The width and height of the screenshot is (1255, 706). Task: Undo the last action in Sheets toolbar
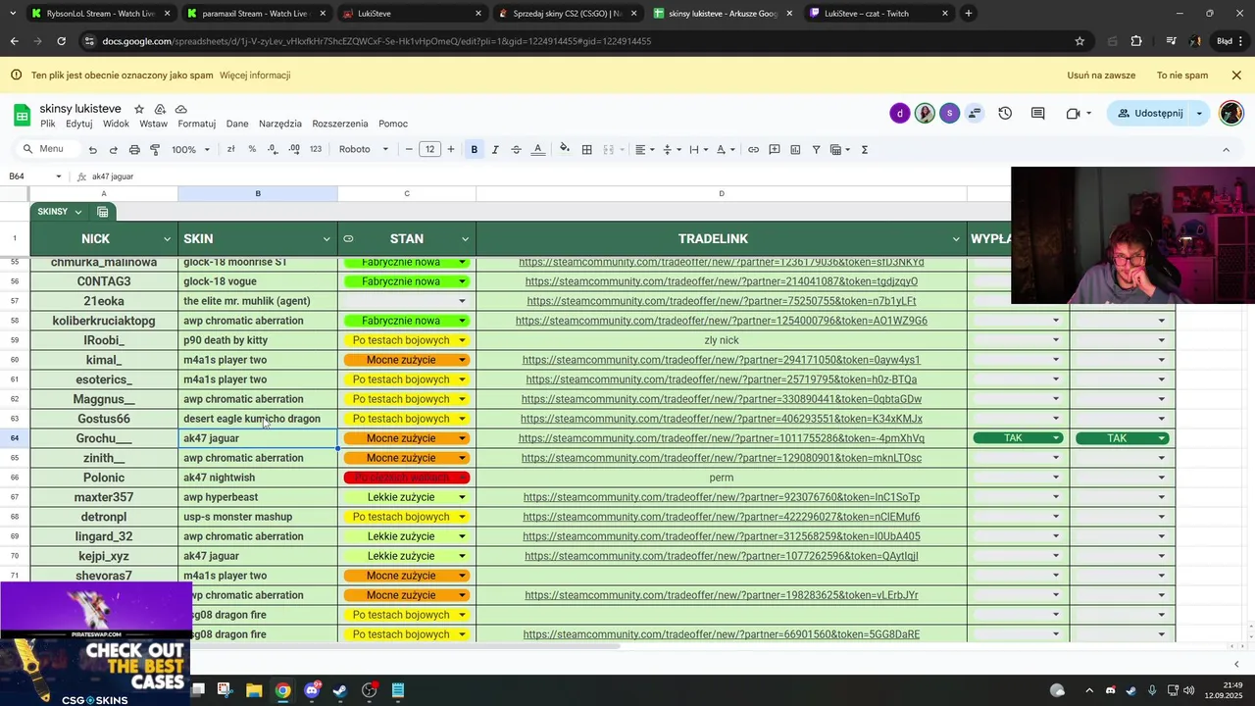point(92,150)
